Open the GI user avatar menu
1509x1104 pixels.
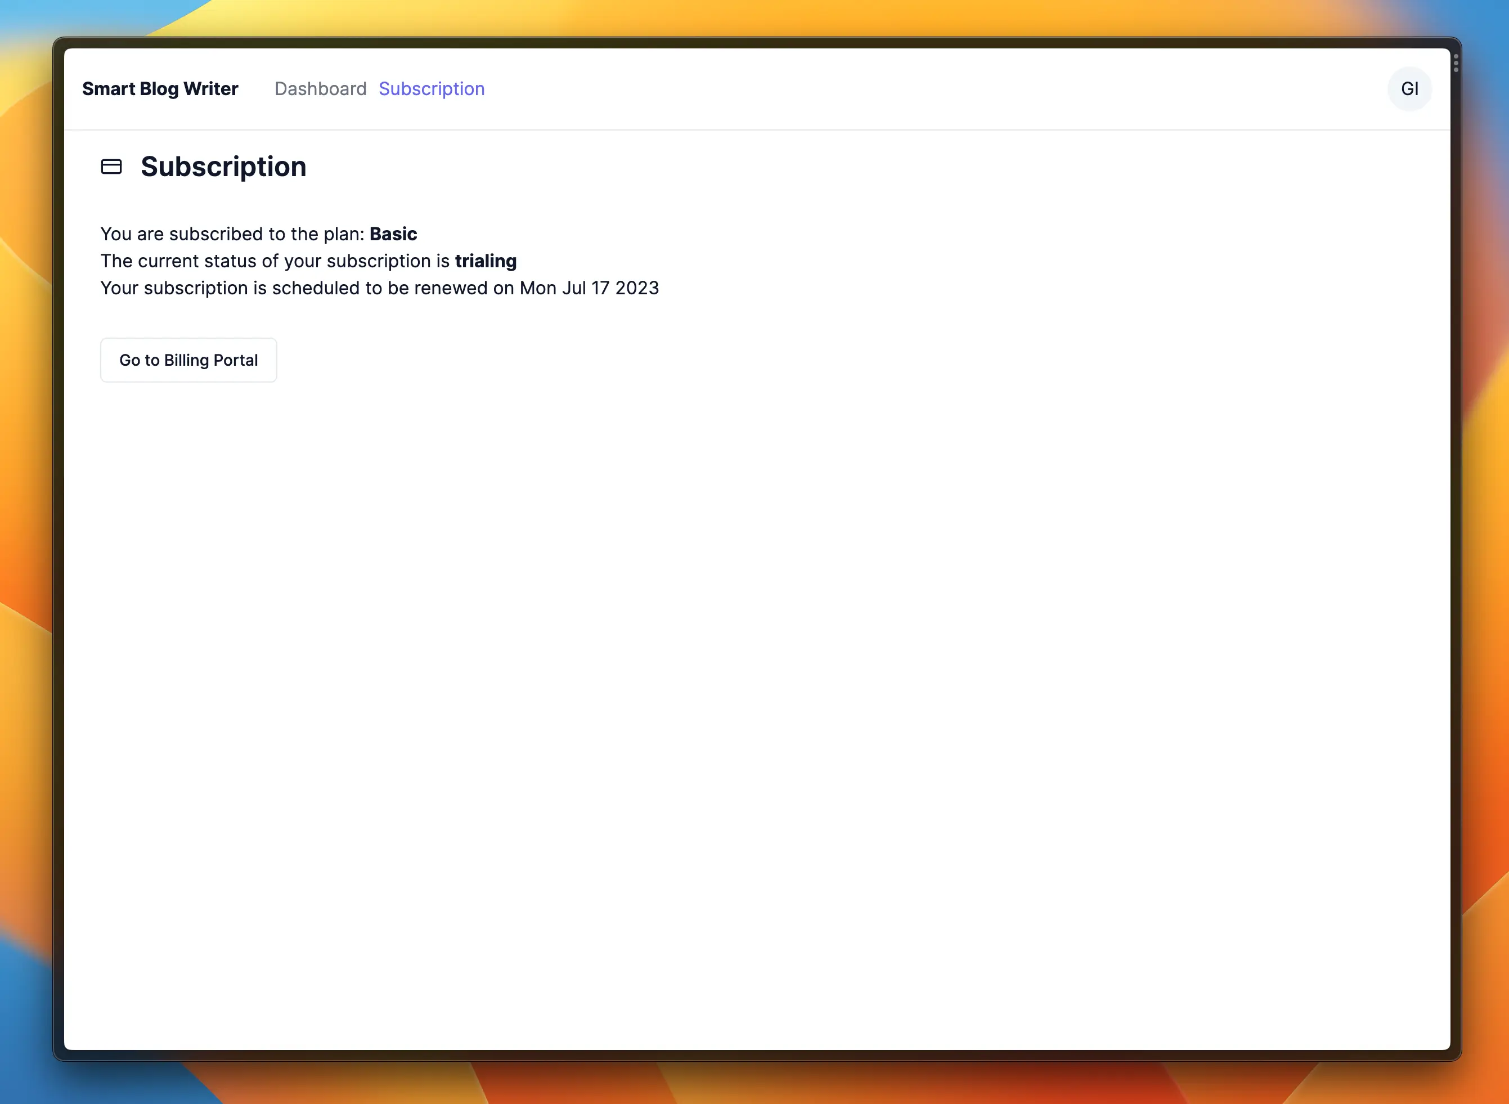click(1409, 89)
